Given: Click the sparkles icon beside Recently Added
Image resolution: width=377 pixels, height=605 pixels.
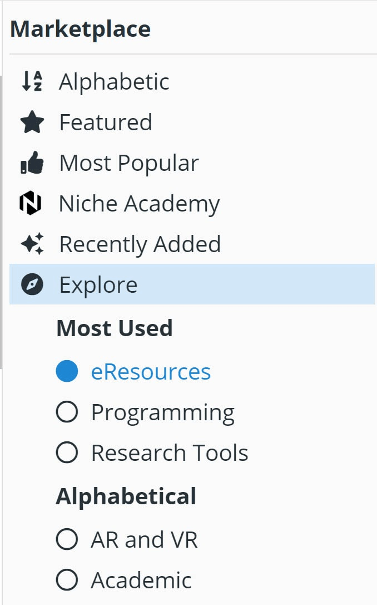Looking at the screenshot, I should pyautogui.click(x=32, y=244).
